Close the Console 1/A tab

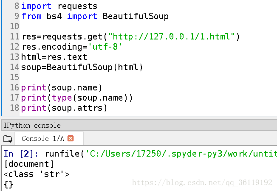(x=71, y=138)
